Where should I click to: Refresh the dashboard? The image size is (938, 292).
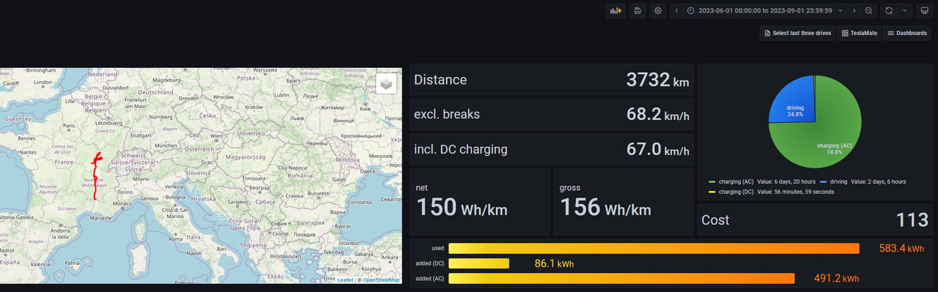click(x=890, y=11)
